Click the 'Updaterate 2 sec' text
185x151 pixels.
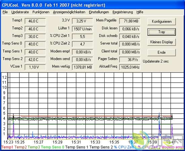pyautogui.click(x=156, y=61)
